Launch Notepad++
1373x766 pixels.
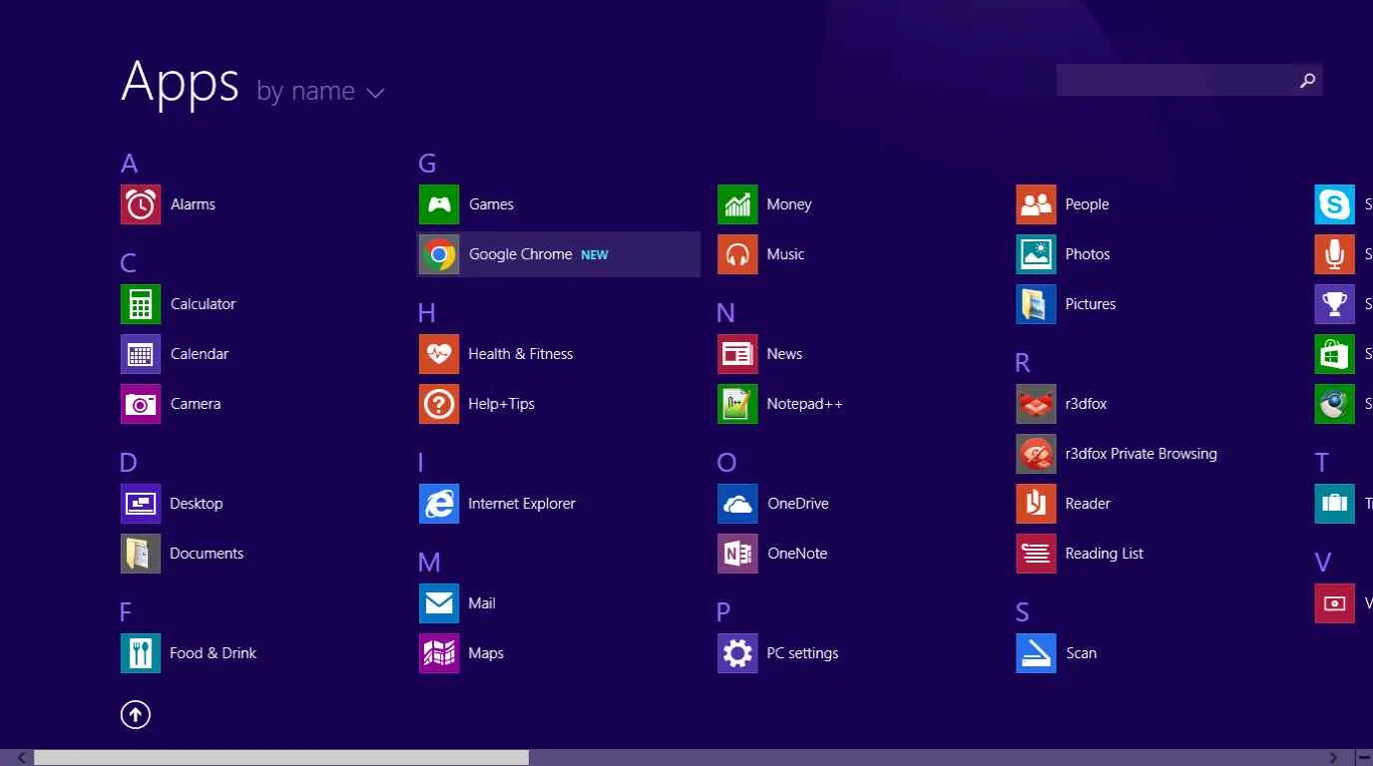[780, 404]
